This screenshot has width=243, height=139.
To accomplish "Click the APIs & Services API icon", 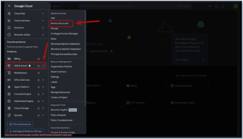I will 9,80.
